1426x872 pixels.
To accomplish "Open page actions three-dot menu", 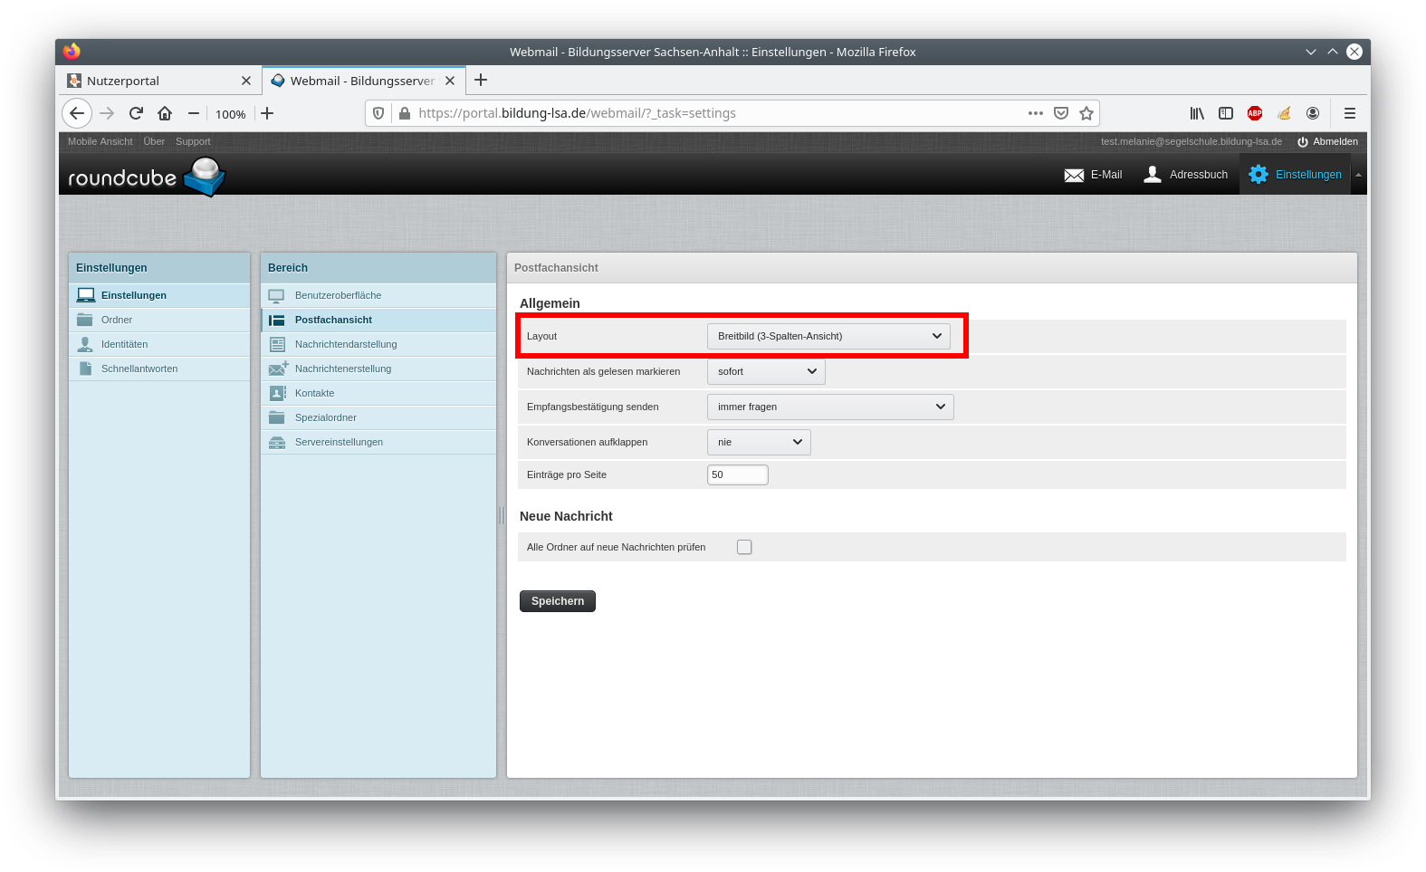I will point(1036,113).
